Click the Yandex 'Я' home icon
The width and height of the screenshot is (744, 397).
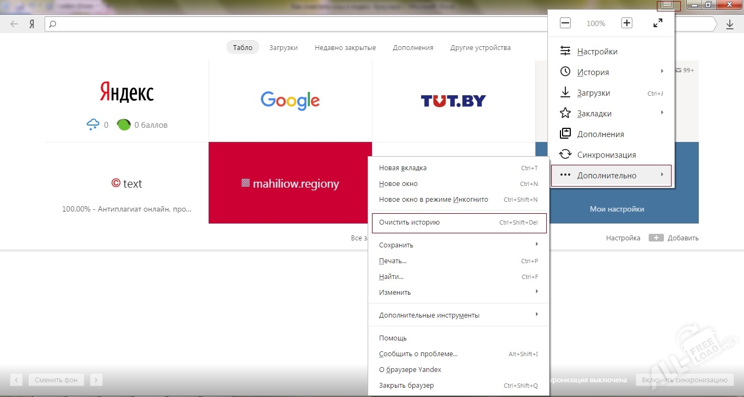pyautogui.click(x=32, y=24)
